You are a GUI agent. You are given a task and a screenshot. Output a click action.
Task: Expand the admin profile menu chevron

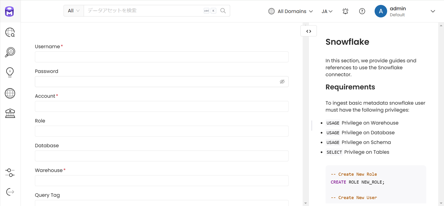pos(433,11)
